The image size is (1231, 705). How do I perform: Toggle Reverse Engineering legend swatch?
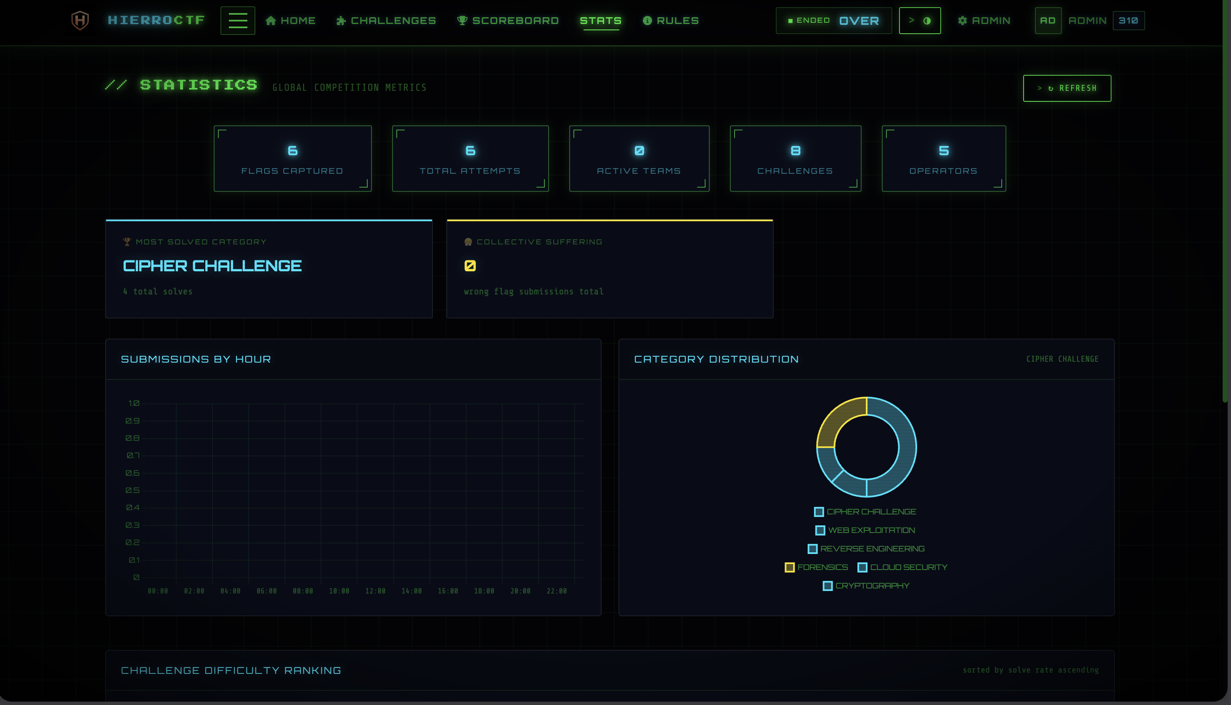coord(812,549)
